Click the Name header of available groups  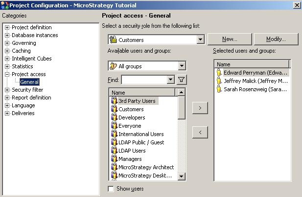pyautogui.click(x=142, y=93)
